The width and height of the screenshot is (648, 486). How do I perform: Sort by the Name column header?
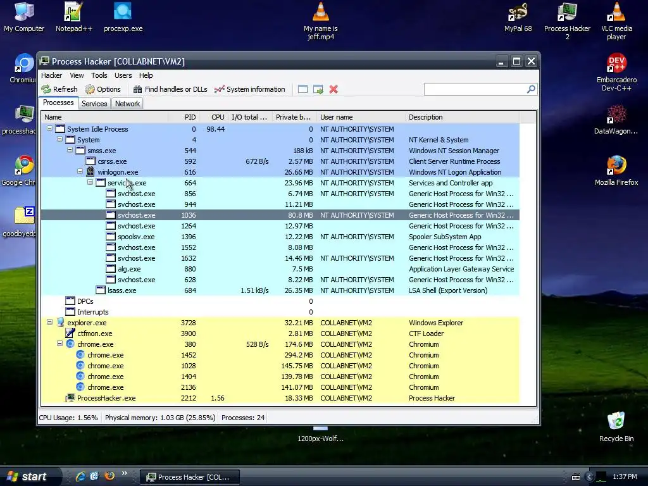coord(104,117)
